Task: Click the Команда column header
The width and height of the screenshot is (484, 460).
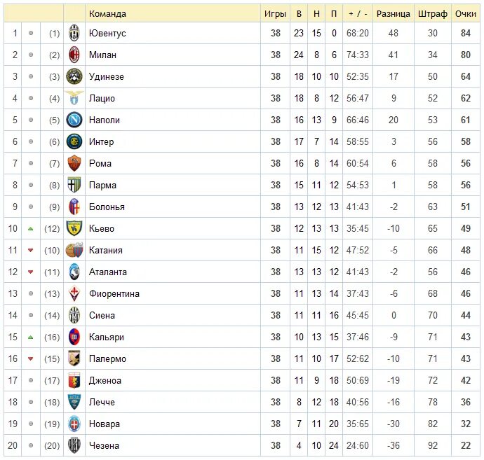Action: click(108, 13)
